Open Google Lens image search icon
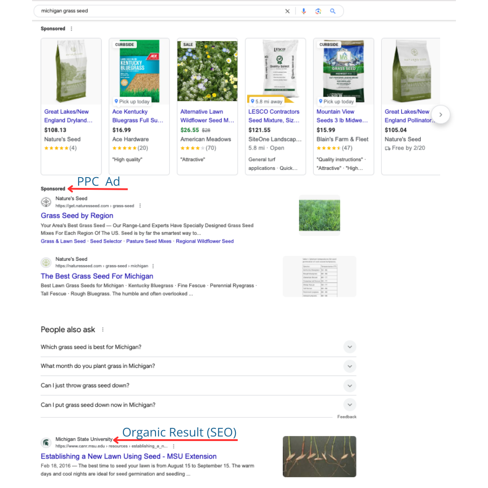The image size is (488, 488). pyautogui.click(x=318, y=11)
